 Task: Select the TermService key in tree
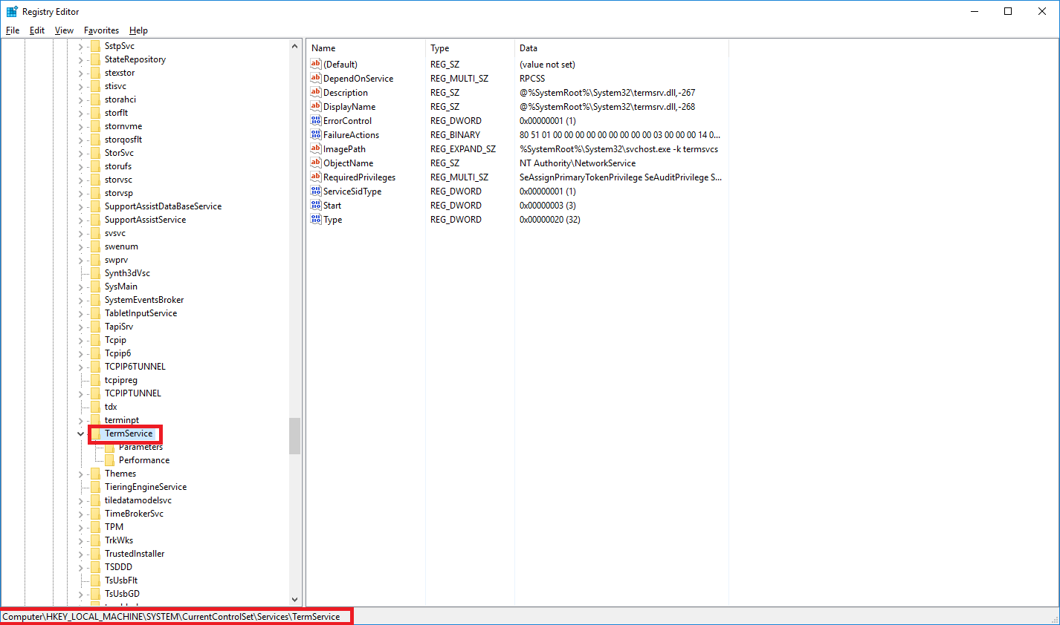point(129,433)
